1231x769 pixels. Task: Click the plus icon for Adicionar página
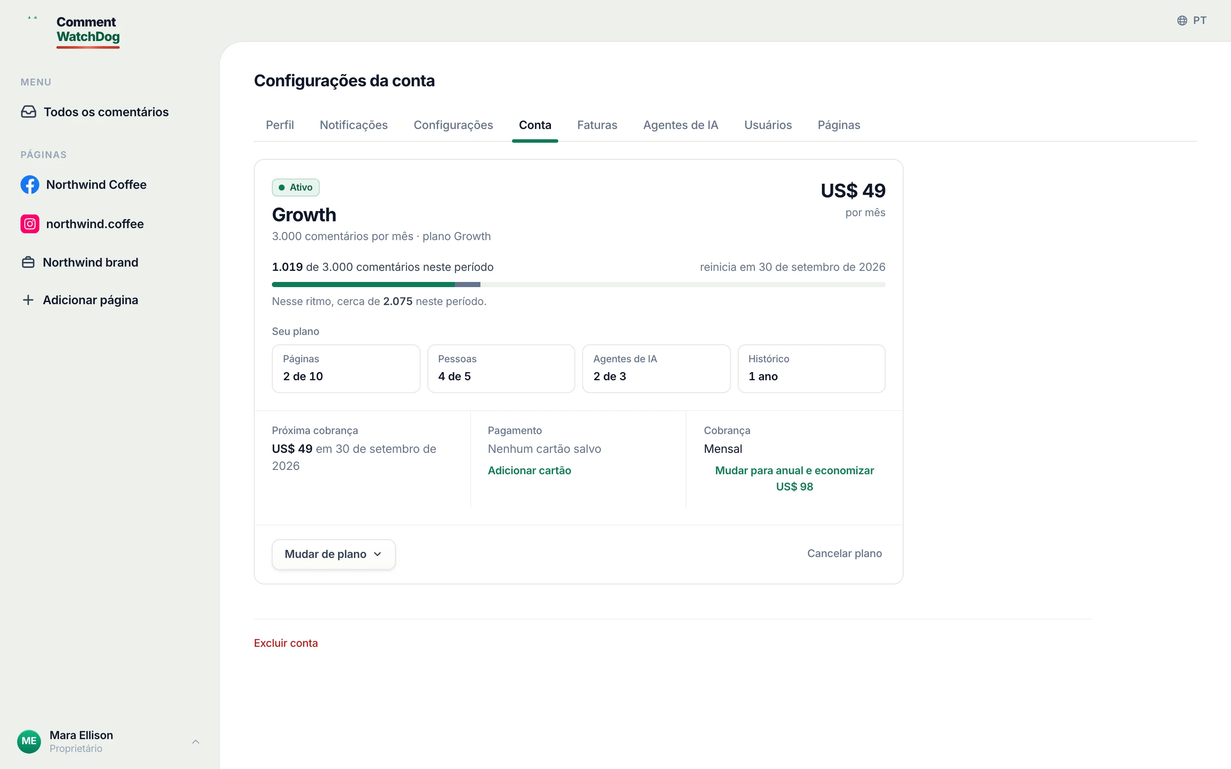[x=29, y=300]
